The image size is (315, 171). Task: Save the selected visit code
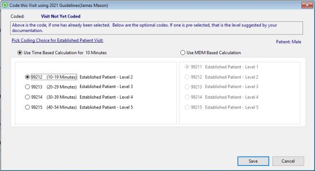coord(253,161)
